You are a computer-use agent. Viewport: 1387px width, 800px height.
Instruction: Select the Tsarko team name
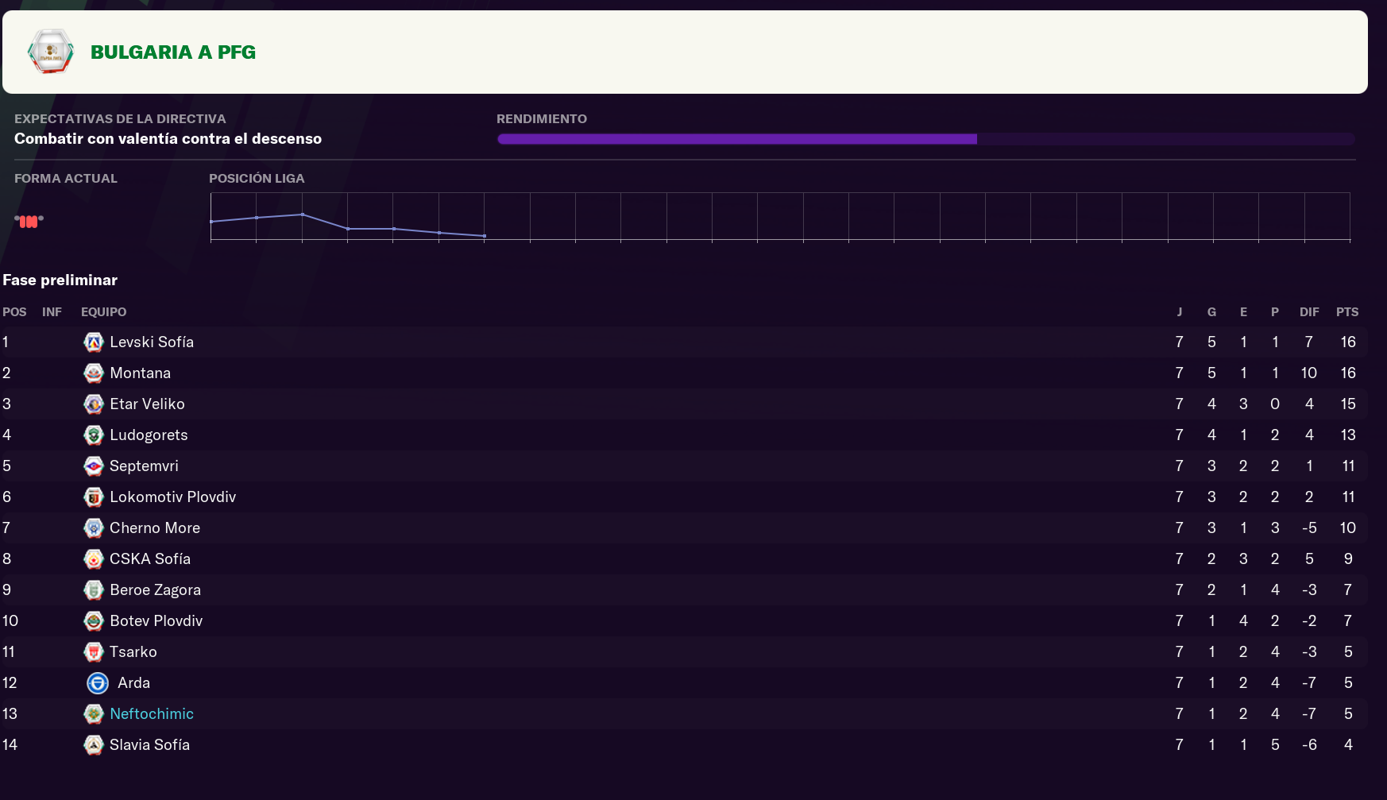pyautogui.click(x=133, y=652)
